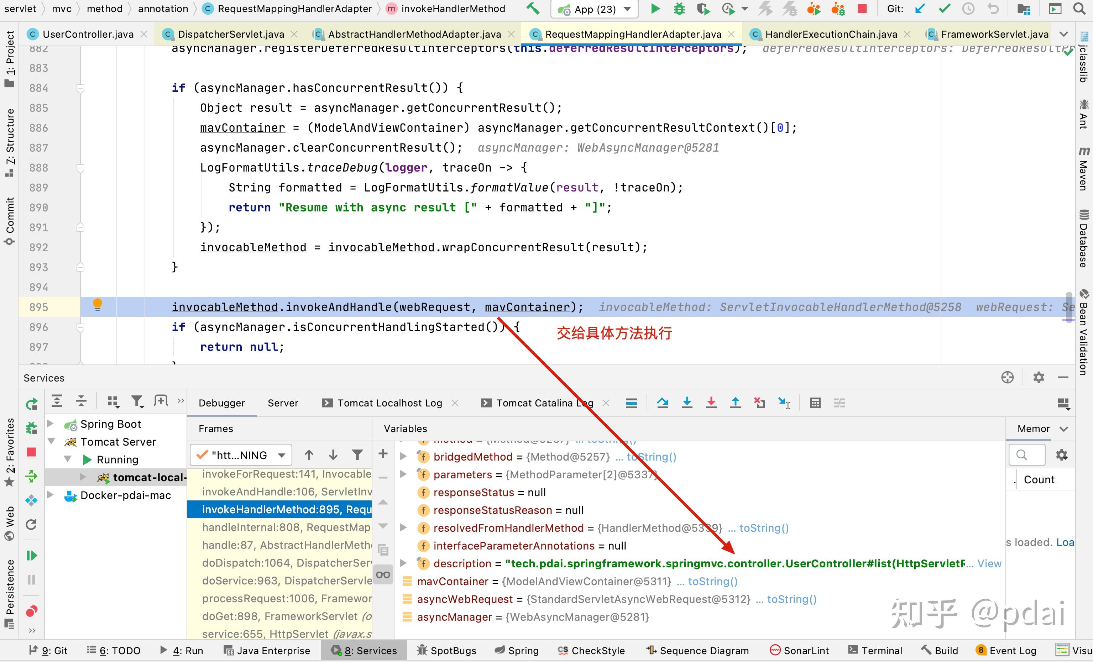Click toString() link for mavContainer
Image resolution: width=1093 pixels, height=662 pixels.
click(712, 581)
